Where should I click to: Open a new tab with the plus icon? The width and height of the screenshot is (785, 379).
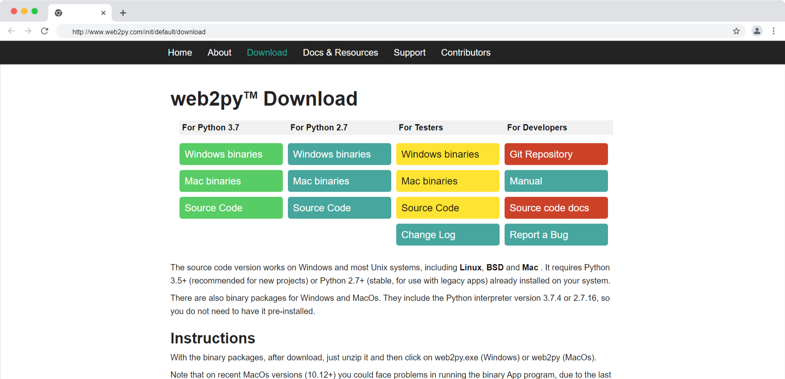click(x=123, y=13)
